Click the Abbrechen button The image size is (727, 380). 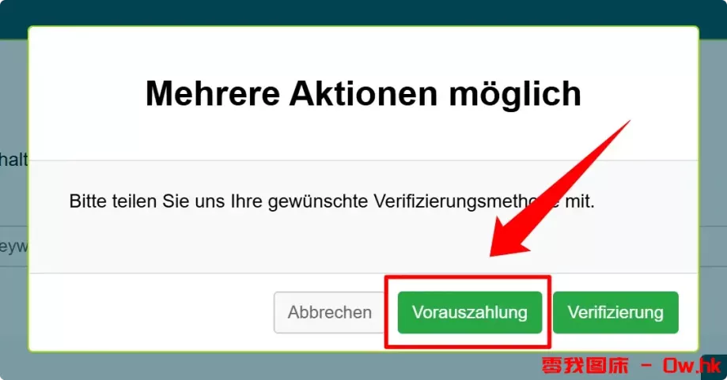[329, 312]
